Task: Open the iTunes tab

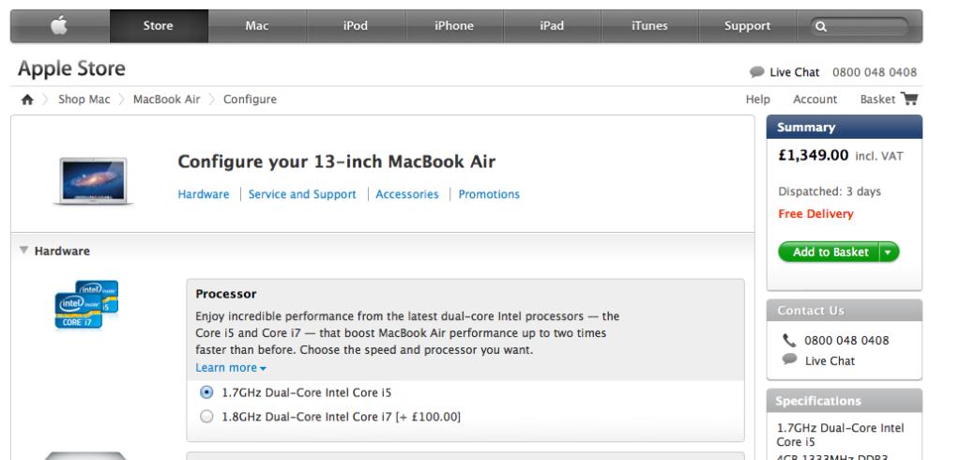Action: pos(649,25)
